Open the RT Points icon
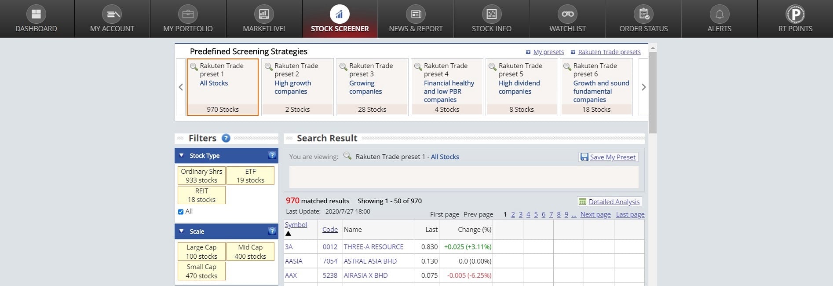The image size is (833, 286). tap(795, 14)
